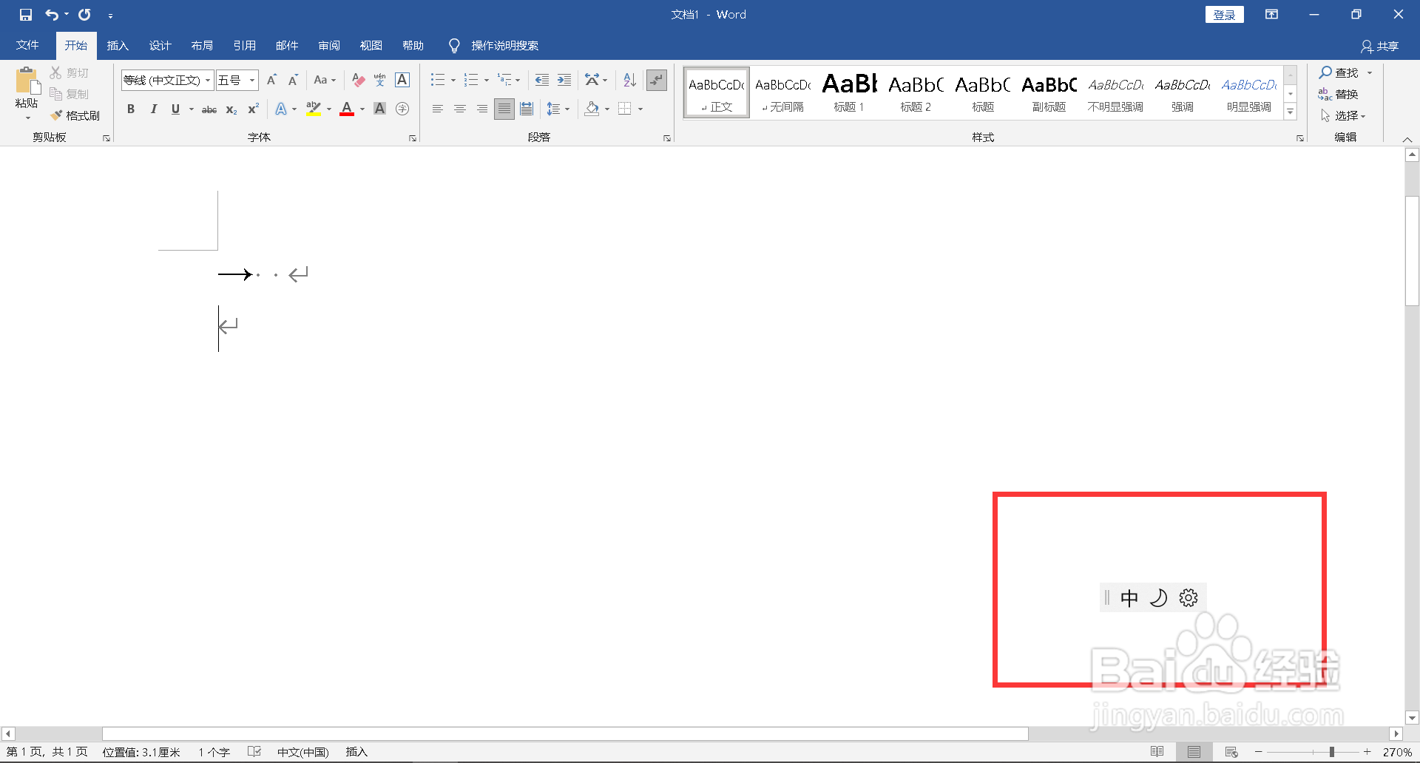Open the font size dropdown
Image resolution: width=1420 pixels, height=763 pixels.
(252, 80)
